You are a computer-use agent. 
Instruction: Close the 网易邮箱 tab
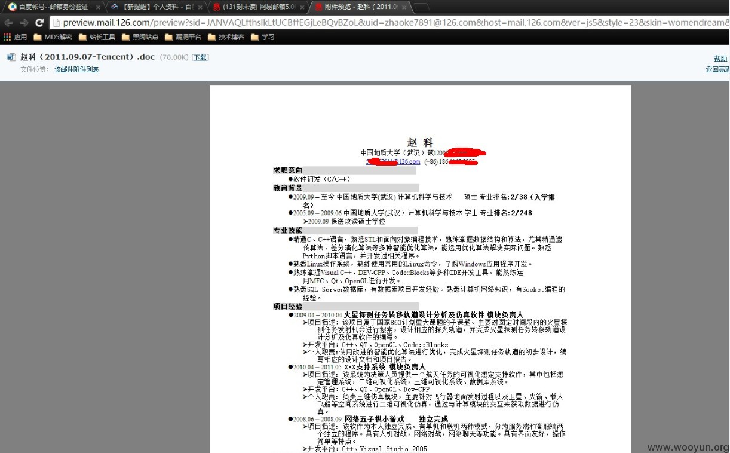pos(302,7)
